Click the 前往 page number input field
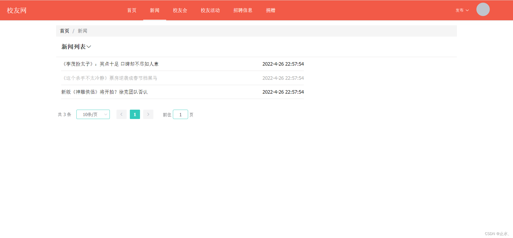The height and width of the screenshot is (238, 513). tap(180, 114)
